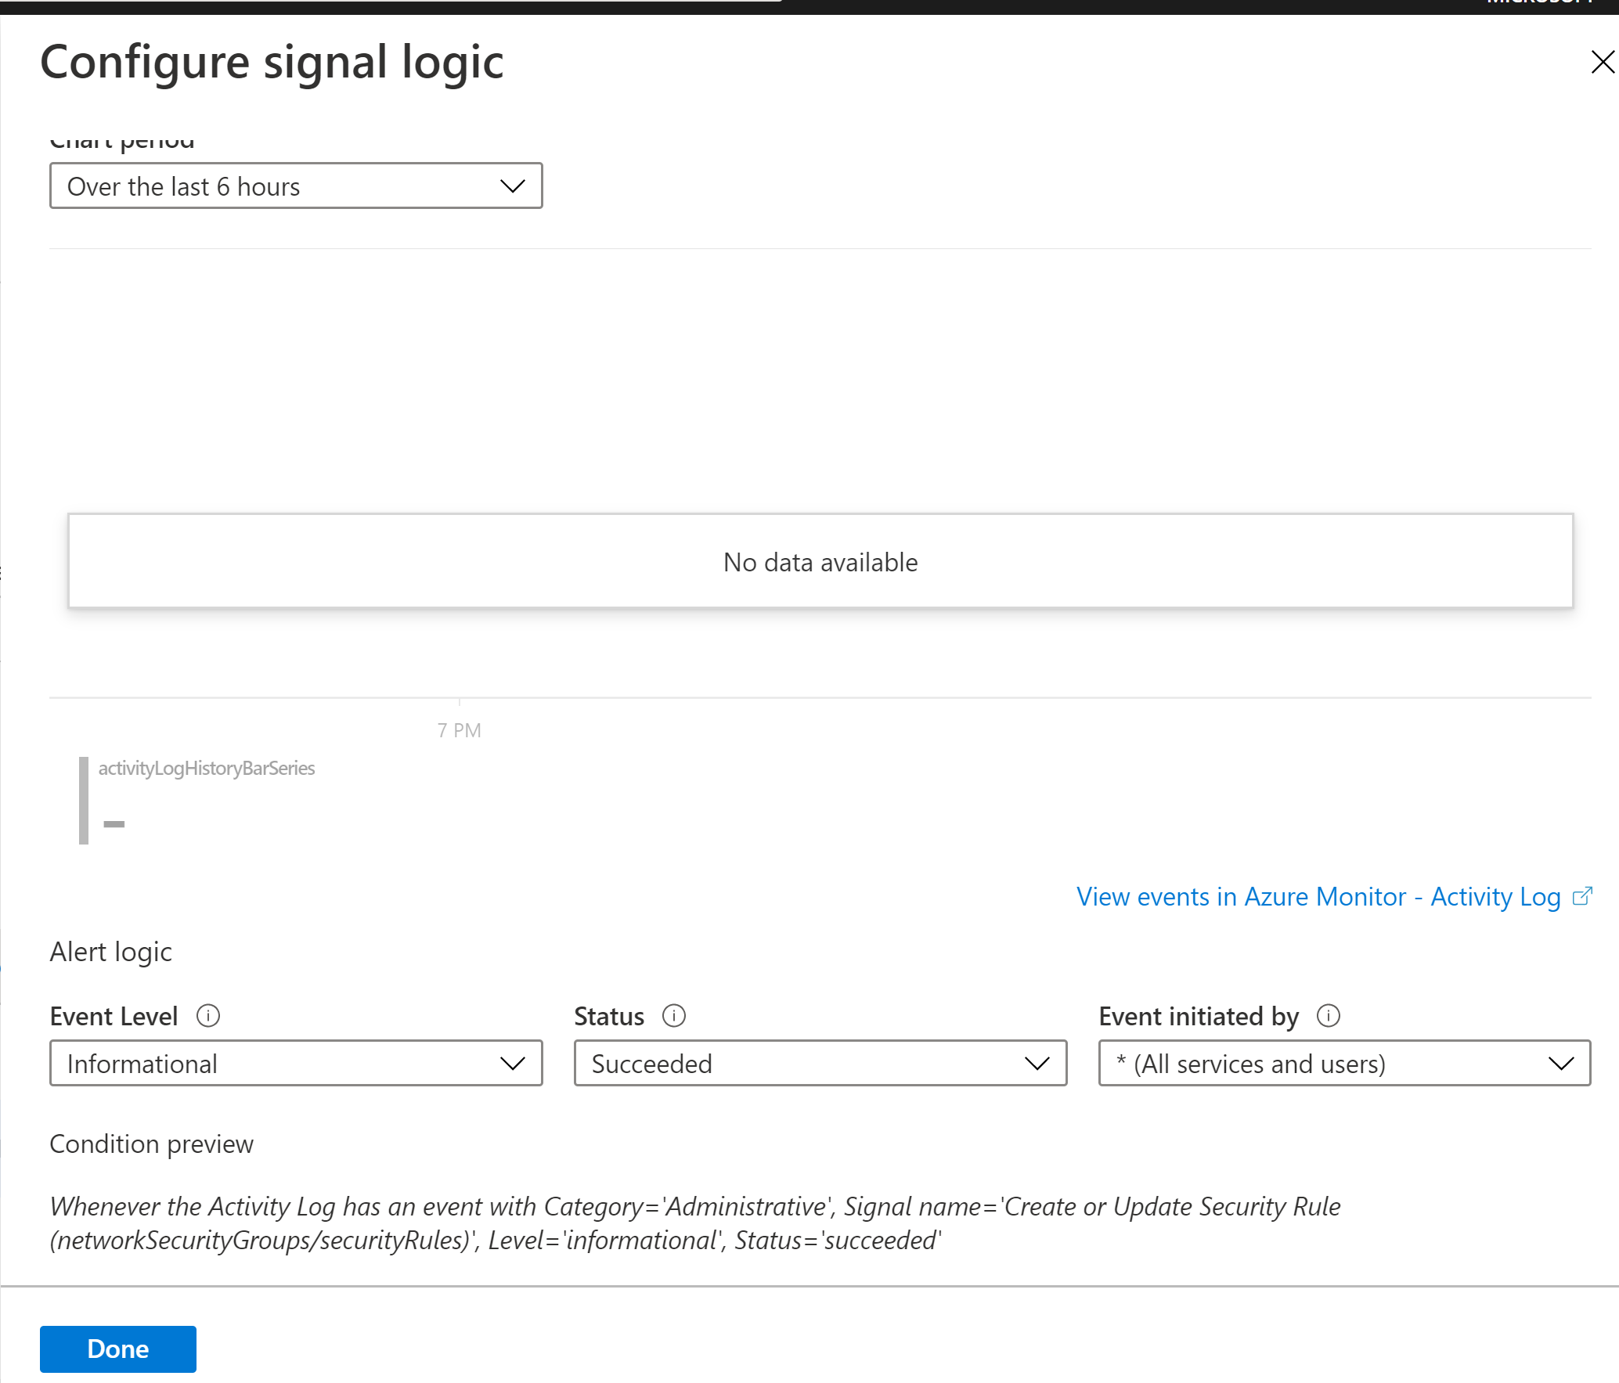Click the Status info icon
The height and width of the screenshot is (1383, 1619).
(x=673, y=1016)
